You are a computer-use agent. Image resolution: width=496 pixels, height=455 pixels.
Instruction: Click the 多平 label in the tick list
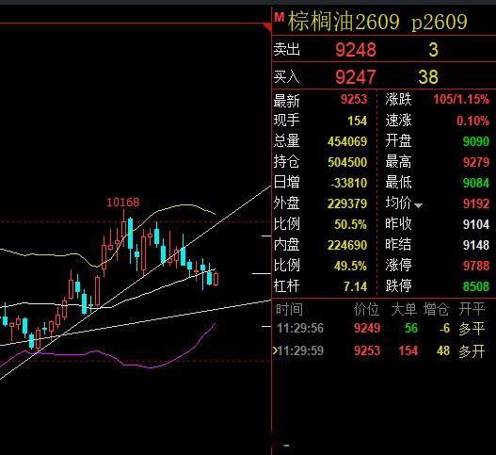472,329
